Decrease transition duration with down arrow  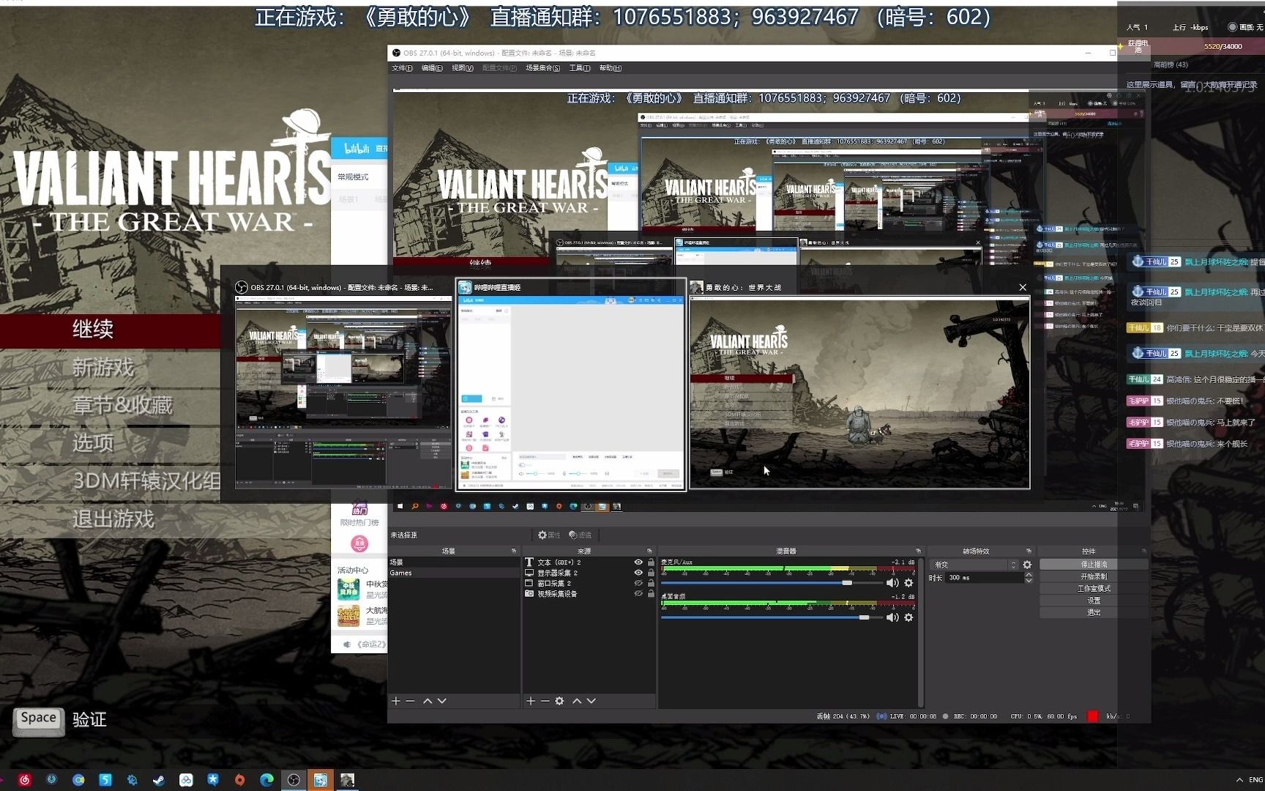pyautogui.click(x=1029, y=580)
